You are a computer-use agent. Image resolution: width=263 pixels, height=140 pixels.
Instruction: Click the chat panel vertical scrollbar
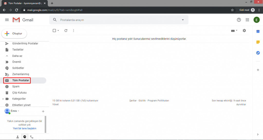pos(45,124)
